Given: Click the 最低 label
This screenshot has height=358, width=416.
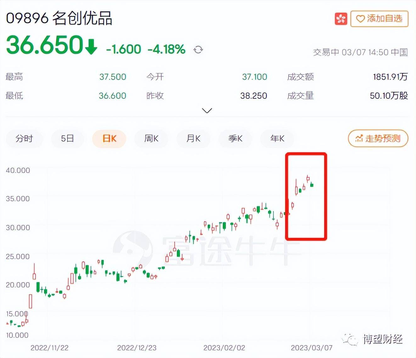Looking at the screenshot, I should click(14, 96).
